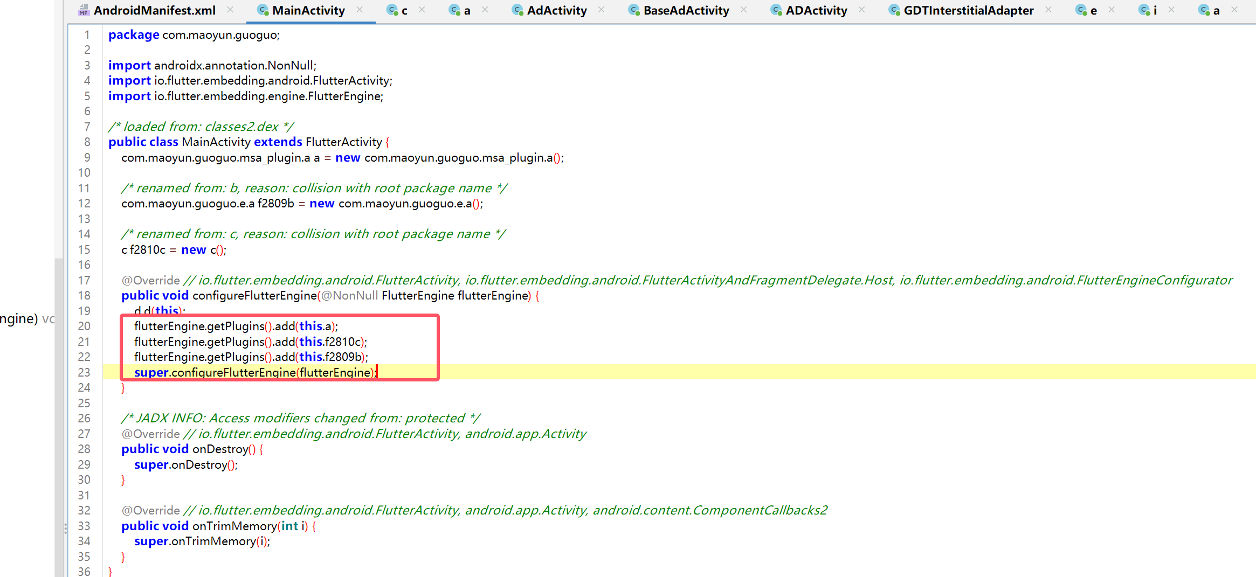The image size is (1256, 577).
Task: Click the 'c f2810c = new c();' line
Action: pos(174,250)
